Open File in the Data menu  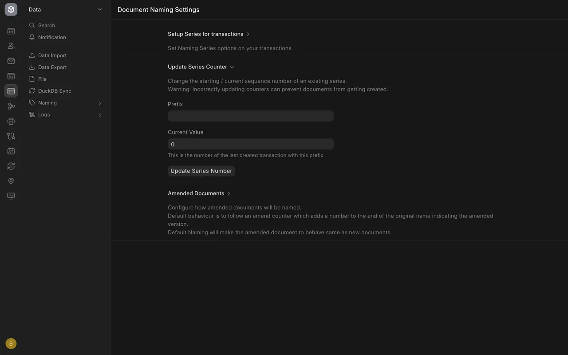[x=65, y=79]
